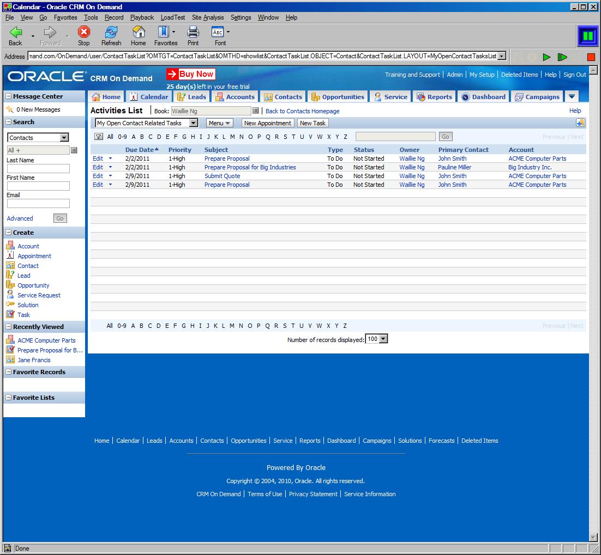Click the filter funnel icon before the alphabet bar
601x555 pixels.
(99, 137)
